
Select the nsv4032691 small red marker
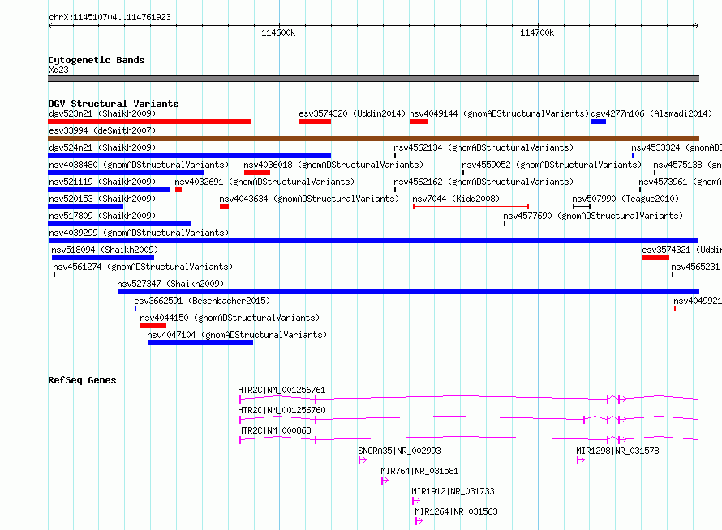pos(178,190)
